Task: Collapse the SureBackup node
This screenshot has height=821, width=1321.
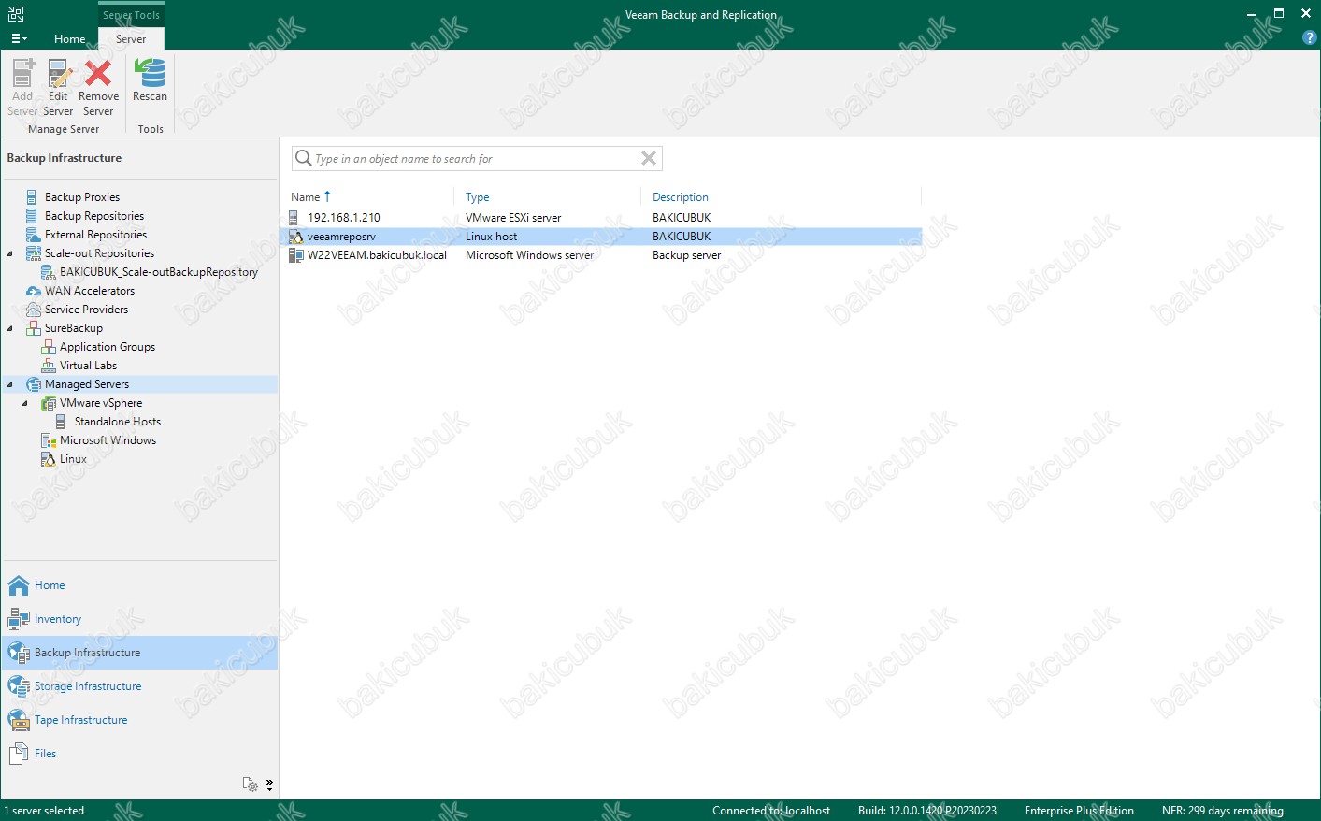Action: pos(10,328)
